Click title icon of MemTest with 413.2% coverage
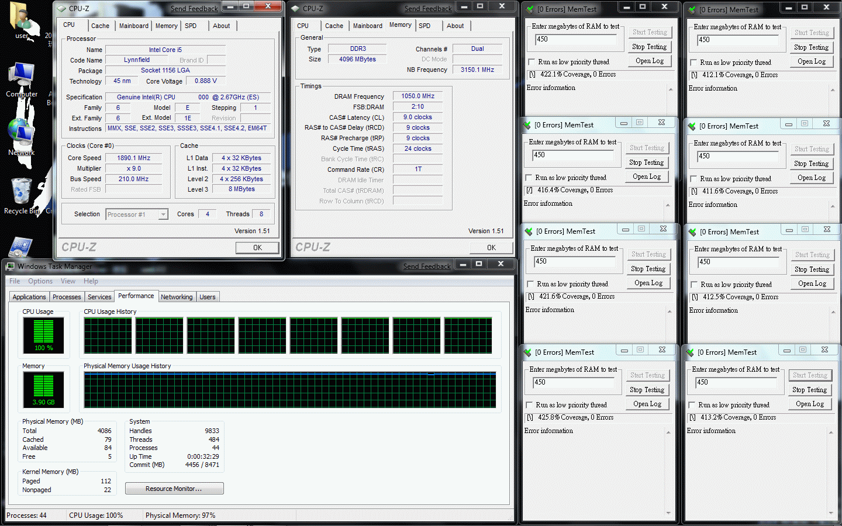The height and width of the screenshot is (526, 842). 690,352
